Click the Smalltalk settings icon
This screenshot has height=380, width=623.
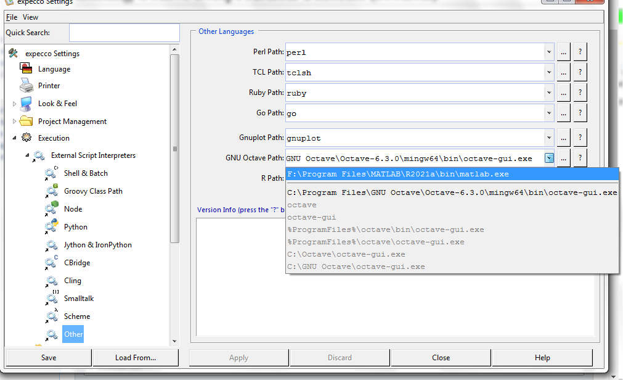(52, 299)
